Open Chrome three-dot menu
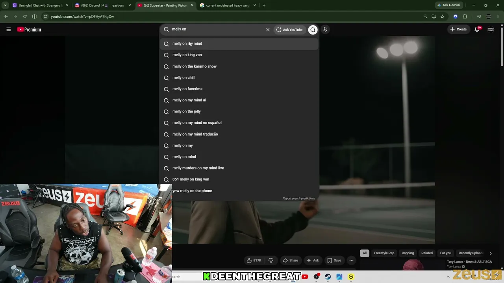Viewport: 504px width, 283px height. pyautogui.click(x=498, y=17)
